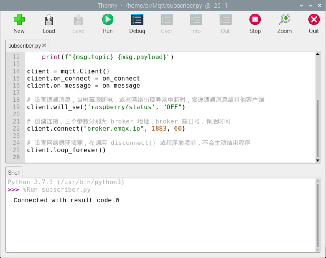Click the Thonny title bar file path

pos(164,6)
